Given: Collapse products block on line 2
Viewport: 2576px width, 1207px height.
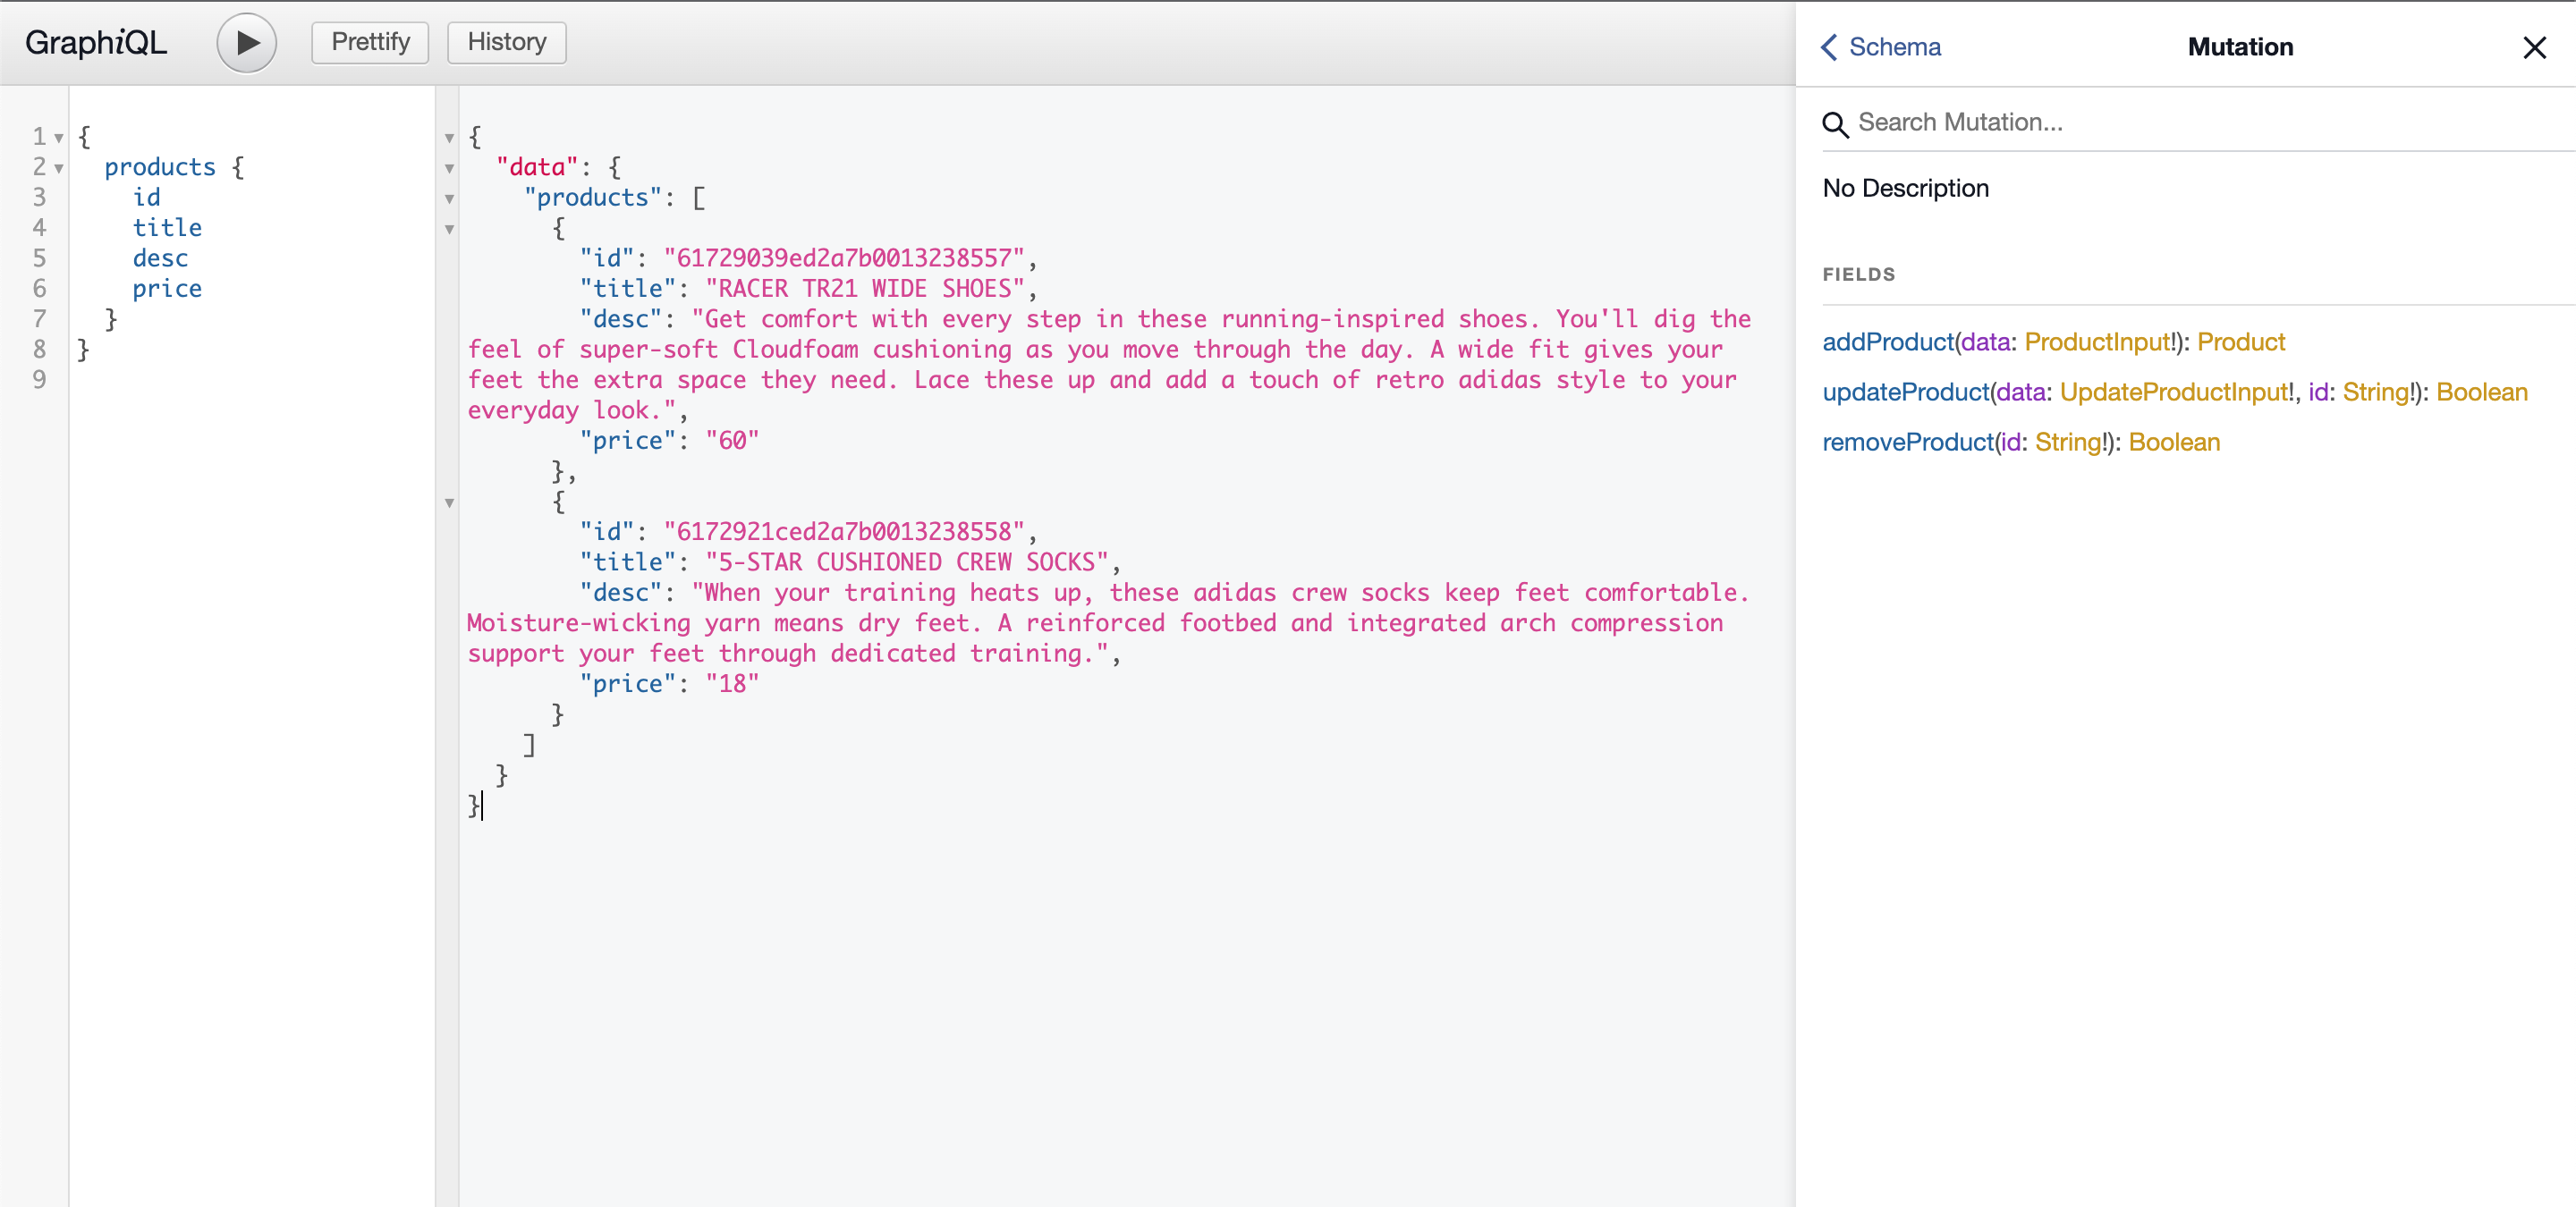Looking at the screenshot, I should pyautogui.click(x=59, y=168).
